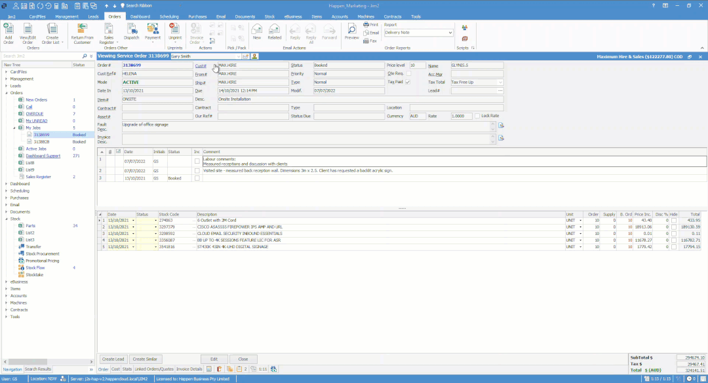The width and height of the screenshot is (708, 383).
Task: Open the Fault Desc editor icon
Action: click(x=501, y=125)
